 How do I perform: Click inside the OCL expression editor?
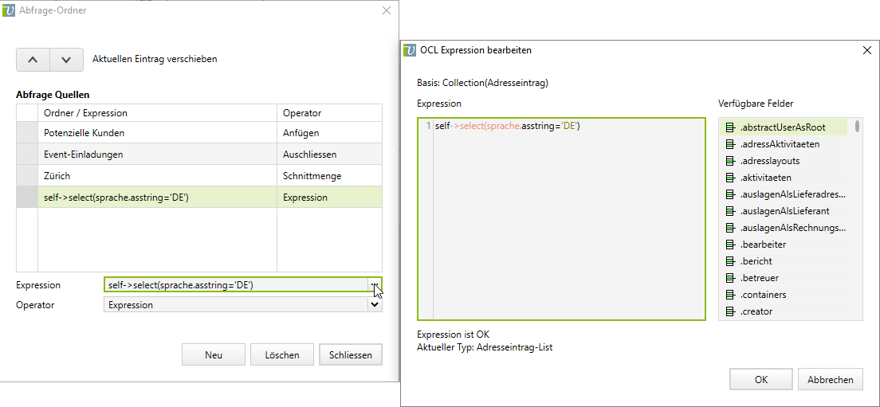click(566, 223)
